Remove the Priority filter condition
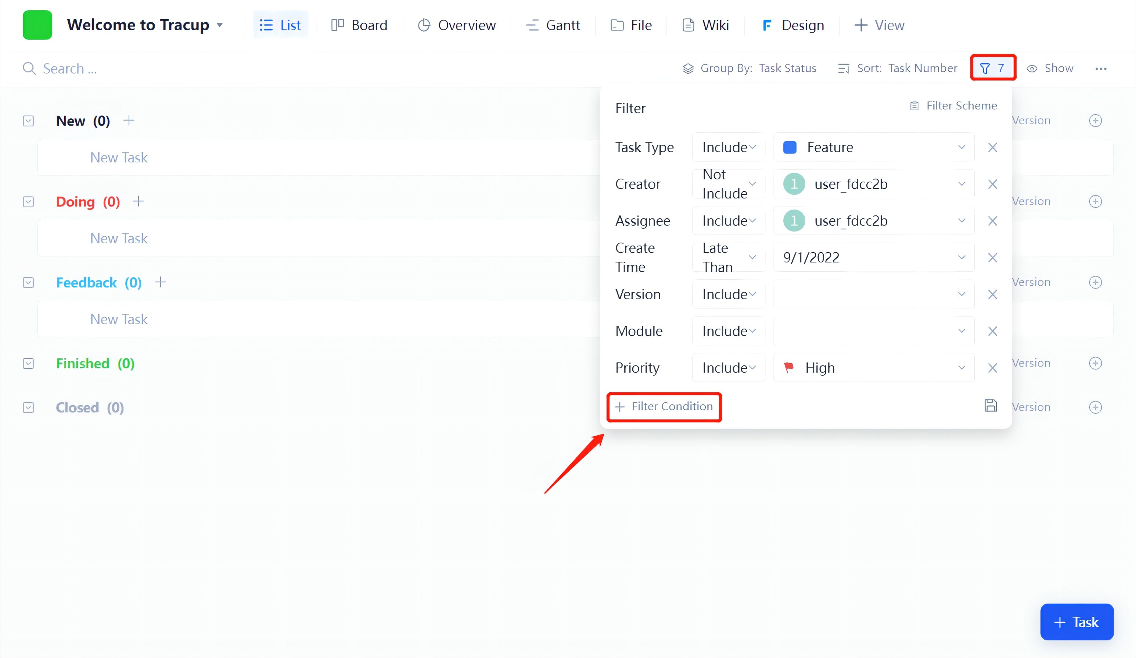Image resolution: width=1136 pixels, height=658 pixels. point(992,368)
